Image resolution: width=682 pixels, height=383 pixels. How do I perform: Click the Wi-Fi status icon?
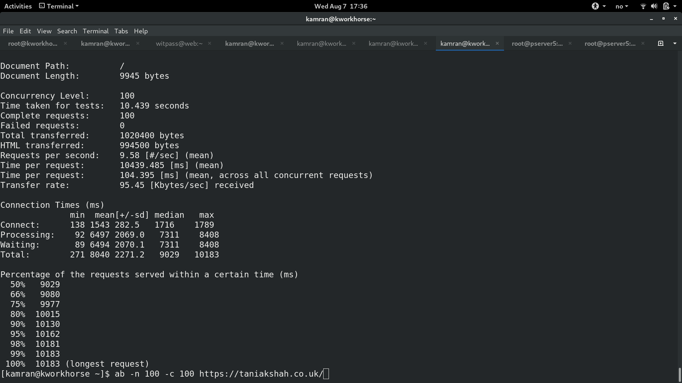click(x=643, y=6)
